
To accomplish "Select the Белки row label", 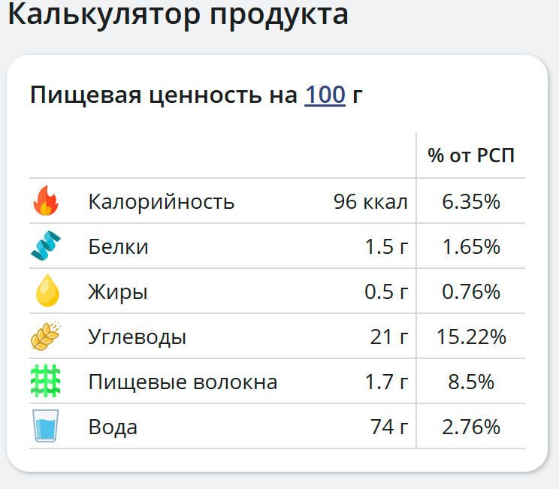I will [x=118, y=246].
